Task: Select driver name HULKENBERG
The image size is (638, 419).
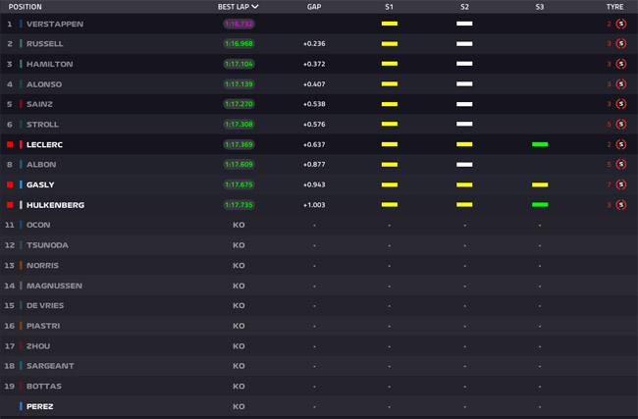Action: pos(55,205)
